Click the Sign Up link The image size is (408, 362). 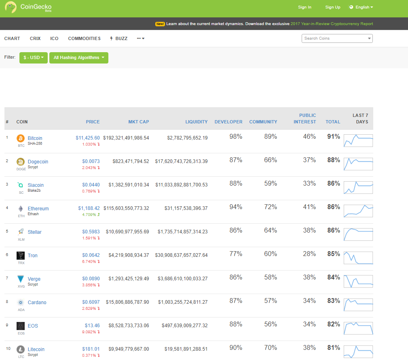point(333,7)
